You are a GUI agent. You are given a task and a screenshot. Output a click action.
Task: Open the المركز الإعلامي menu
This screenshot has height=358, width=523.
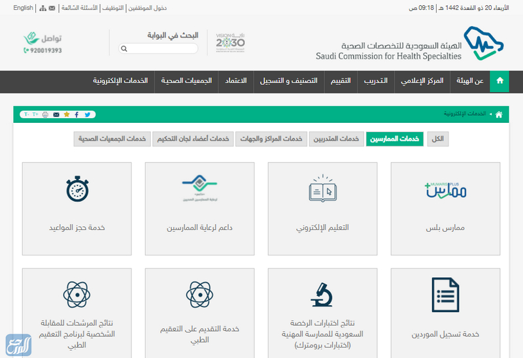422,81
